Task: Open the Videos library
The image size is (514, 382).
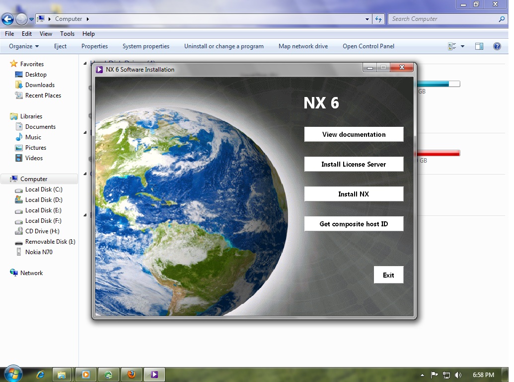Action: 34,158
